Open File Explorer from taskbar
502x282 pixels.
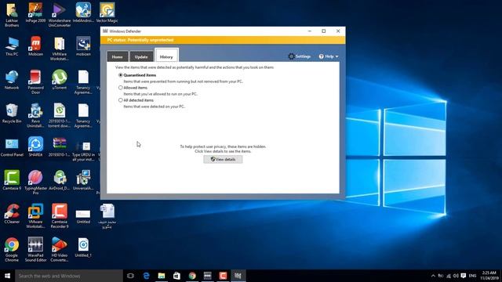coord(162,276)
